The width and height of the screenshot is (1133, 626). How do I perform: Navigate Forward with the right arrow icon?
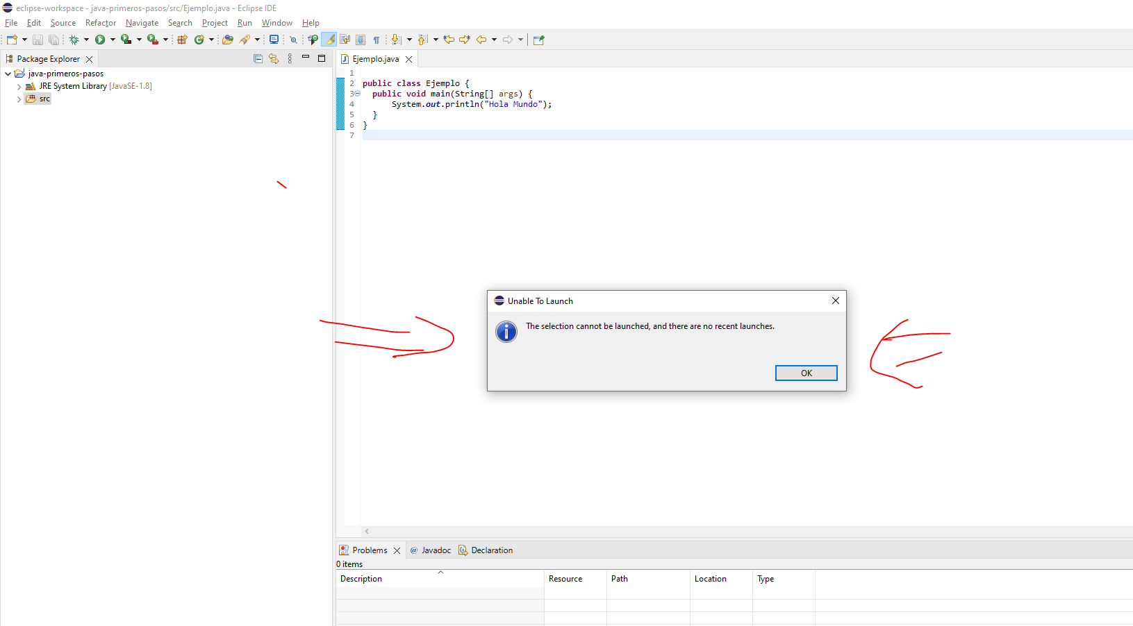coord(508,40)
